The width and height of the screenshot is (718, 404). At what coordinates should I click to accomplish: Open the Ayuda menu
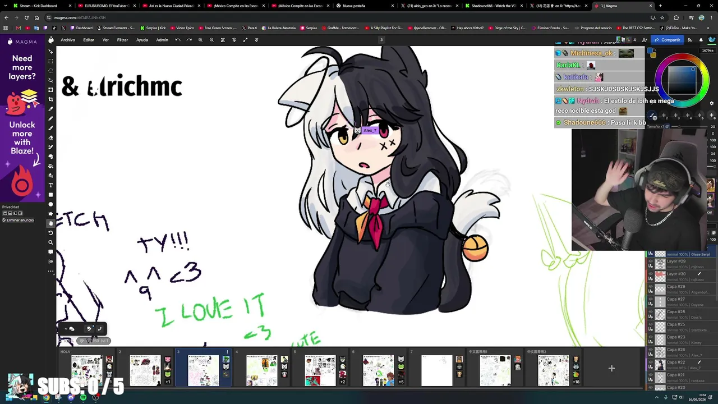142,40
